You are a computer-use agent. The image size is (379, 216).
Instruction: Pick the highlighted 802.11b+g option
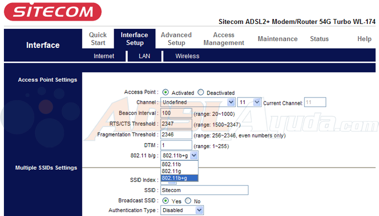(179, 178)
